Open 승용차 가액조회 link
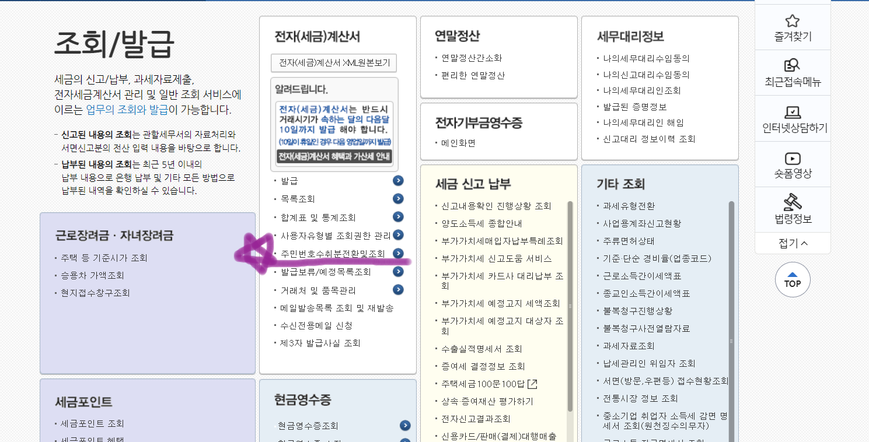The height and width of the screenshot is (442, 869). pyautogui.click(x=92, y=275)
